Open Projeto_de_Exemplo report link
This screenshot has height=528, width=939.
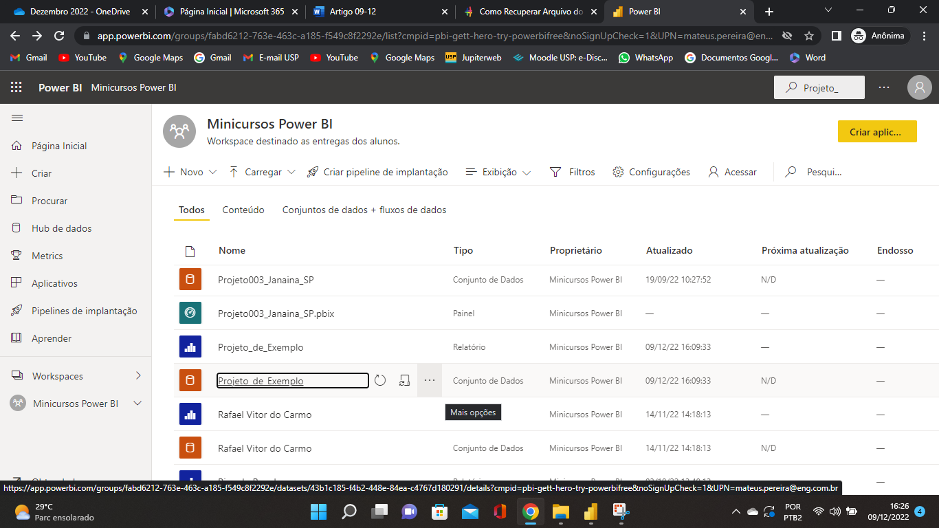pyautogui.click(x=261, y=347)
